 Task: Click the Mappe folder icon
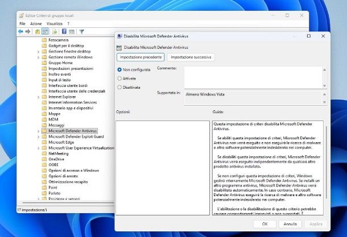click(44, 114)
